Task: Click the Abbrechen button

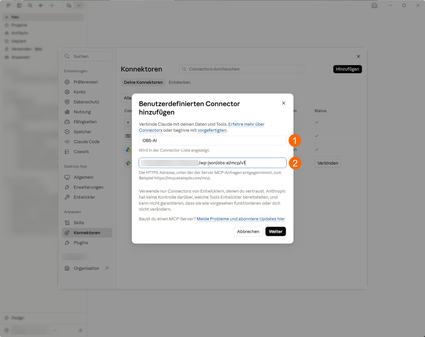Action: pos(248,231)
